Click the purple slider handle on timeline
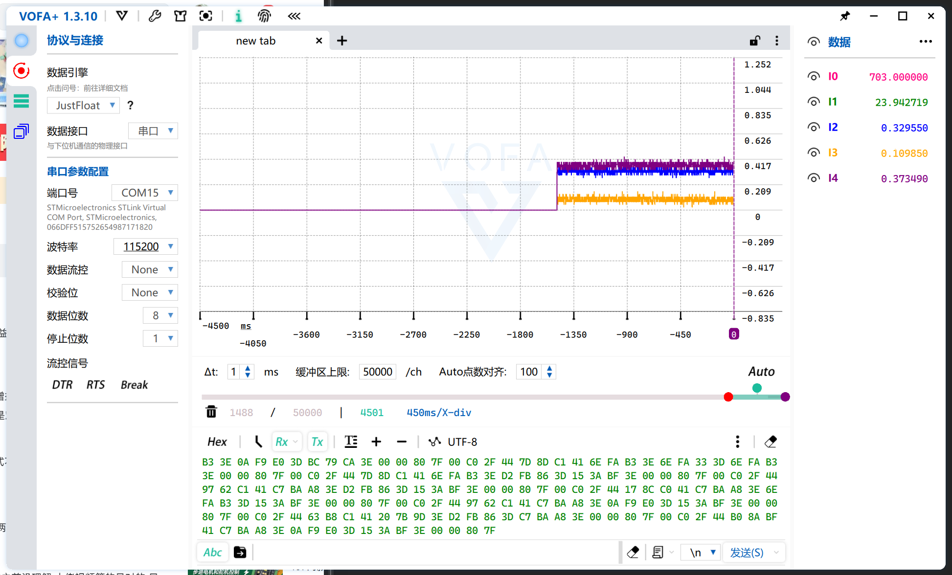Viewport: 952px width, 575px height. coord(785,397)
